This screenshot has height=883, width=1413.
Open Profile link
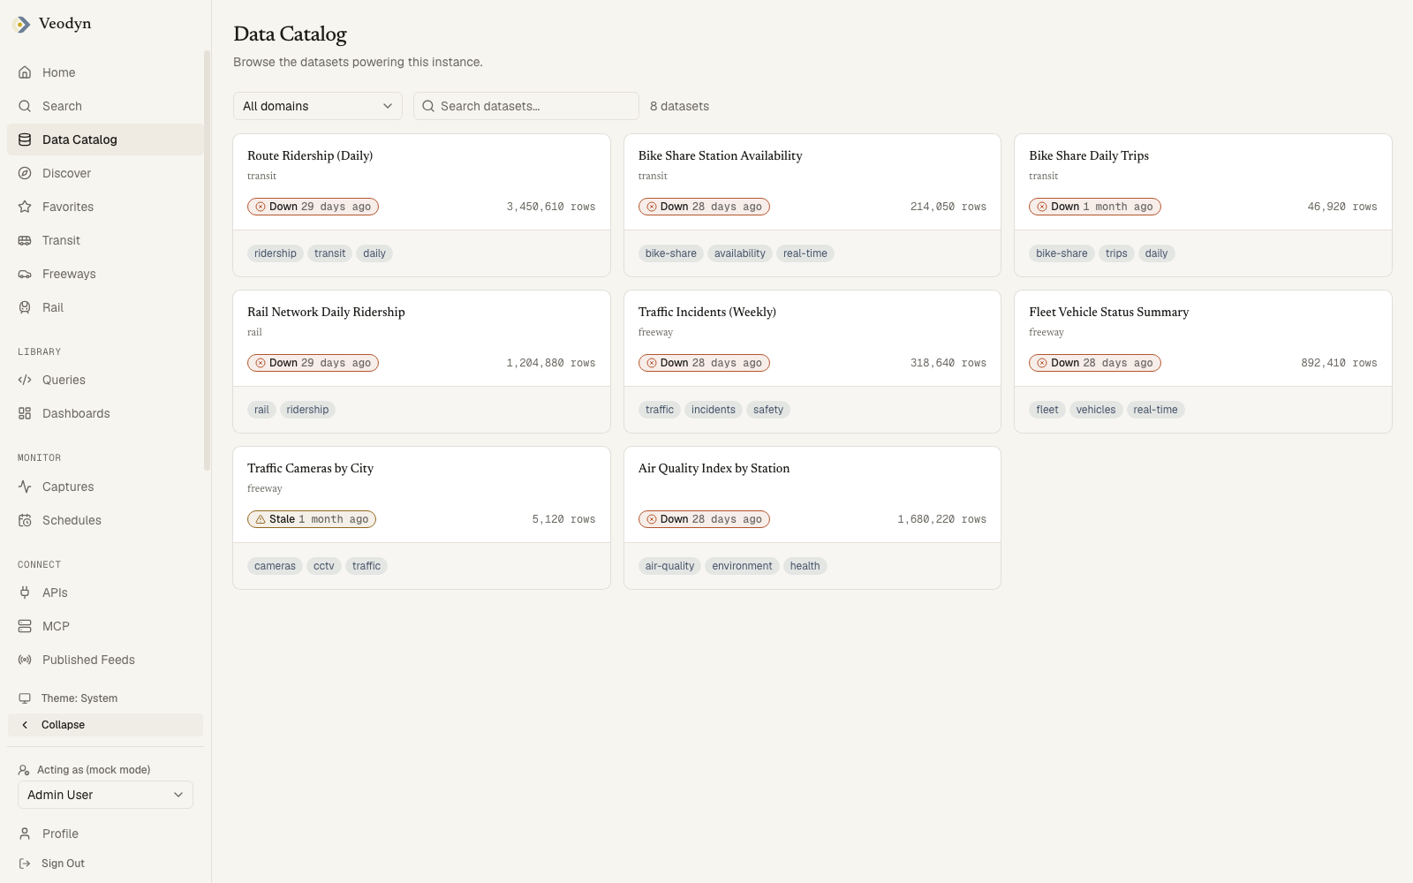click(105, 834)
